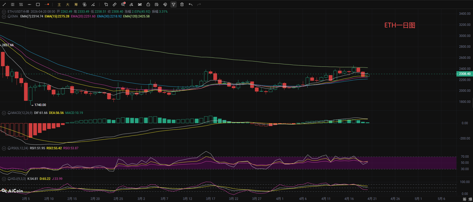Undo the last drawing action
Viewport: 473px width, 202px height.
tap(190, 4)
